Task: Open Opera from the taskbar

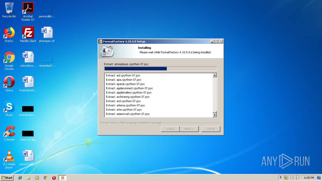Action: pos(54,178)
